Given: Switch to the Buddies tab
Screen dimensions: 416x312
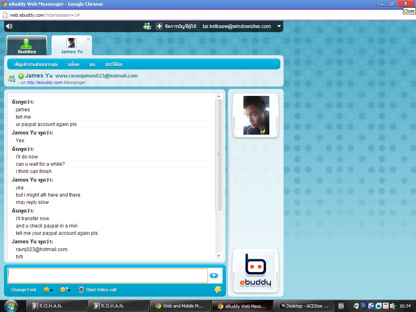Looking at the screenshot, I should 27,45.
